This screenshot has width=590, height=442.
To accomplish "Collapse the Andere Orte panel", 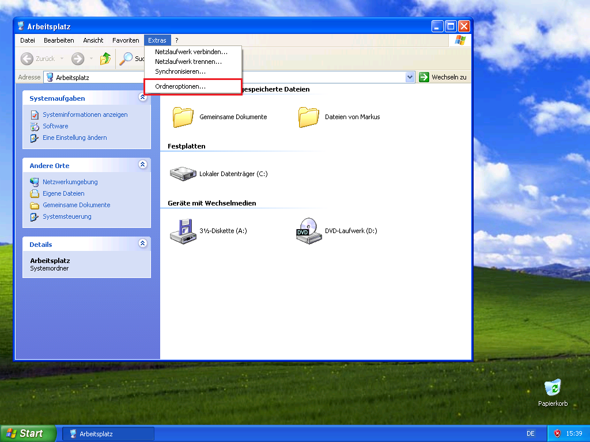I will (x=143, y=164).
